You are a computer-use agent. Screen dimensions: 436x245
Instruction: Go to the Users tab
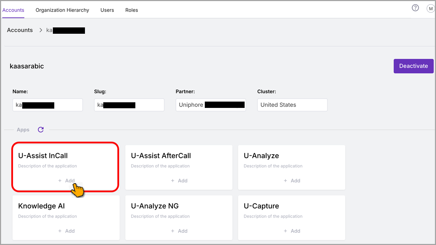pos(107,10)
